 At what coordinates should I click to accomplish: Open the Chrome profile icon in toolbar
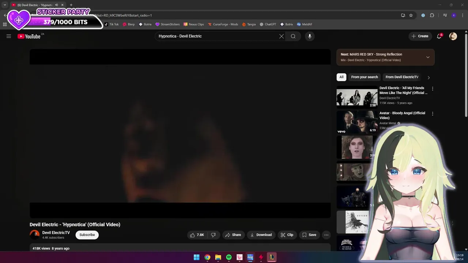[454, 15]
